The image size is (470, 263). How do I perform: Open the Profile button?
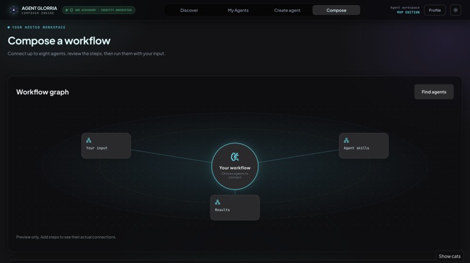pos(434,10)
